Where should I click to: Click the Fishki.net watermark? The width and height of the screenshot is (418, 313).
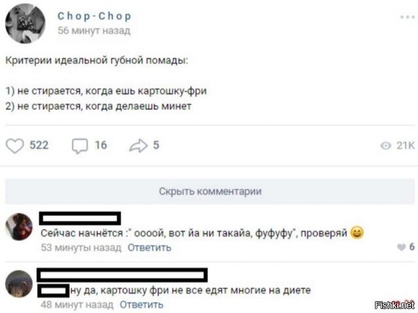(x=394, y=305)
